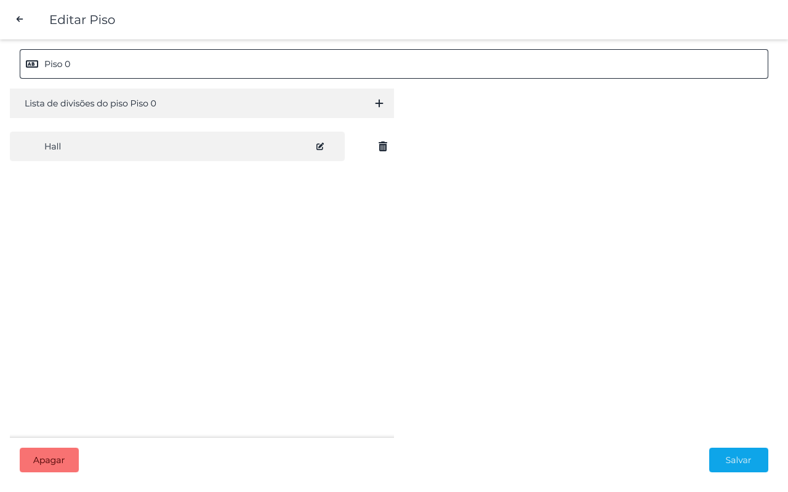Click the Apagar button
788x492 pixels.
pos(49,460)
